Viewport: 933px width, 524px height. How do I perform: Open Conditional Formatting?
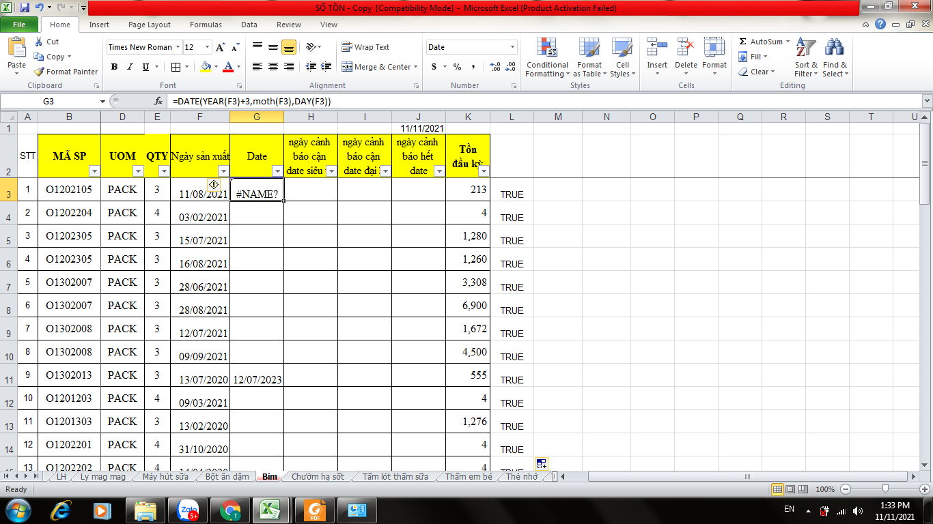click(x=547, y=57)
